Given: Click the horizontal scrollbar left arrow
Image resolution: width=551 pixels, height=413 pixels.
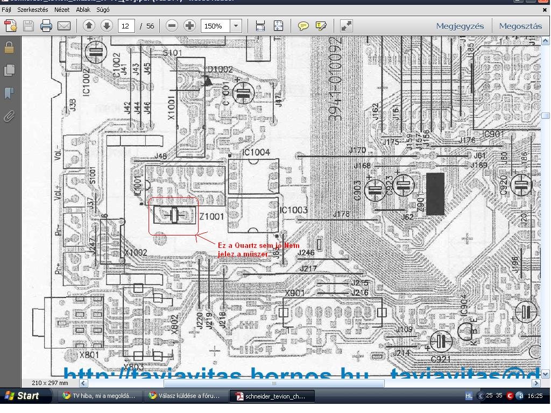Looking at the screenshot, I should point(83,383).
